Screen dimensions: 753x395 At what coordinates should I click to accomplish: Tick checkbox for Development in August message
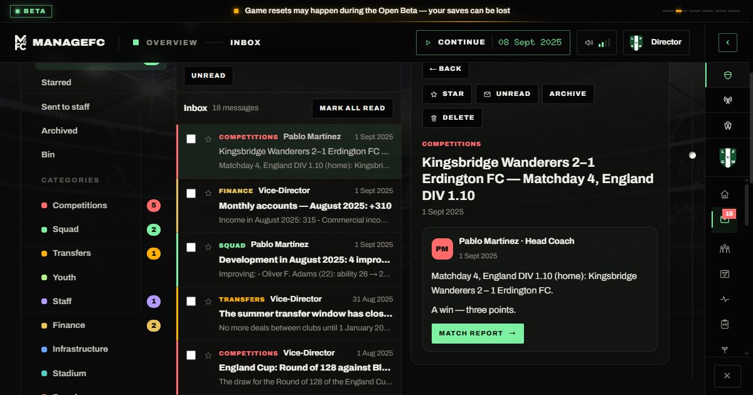tap(191, 247)
